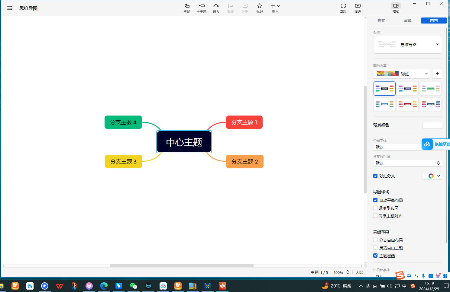Click the Sogou input method logo
This screenshot has height=292, width=450.
[x=400, y=275]
